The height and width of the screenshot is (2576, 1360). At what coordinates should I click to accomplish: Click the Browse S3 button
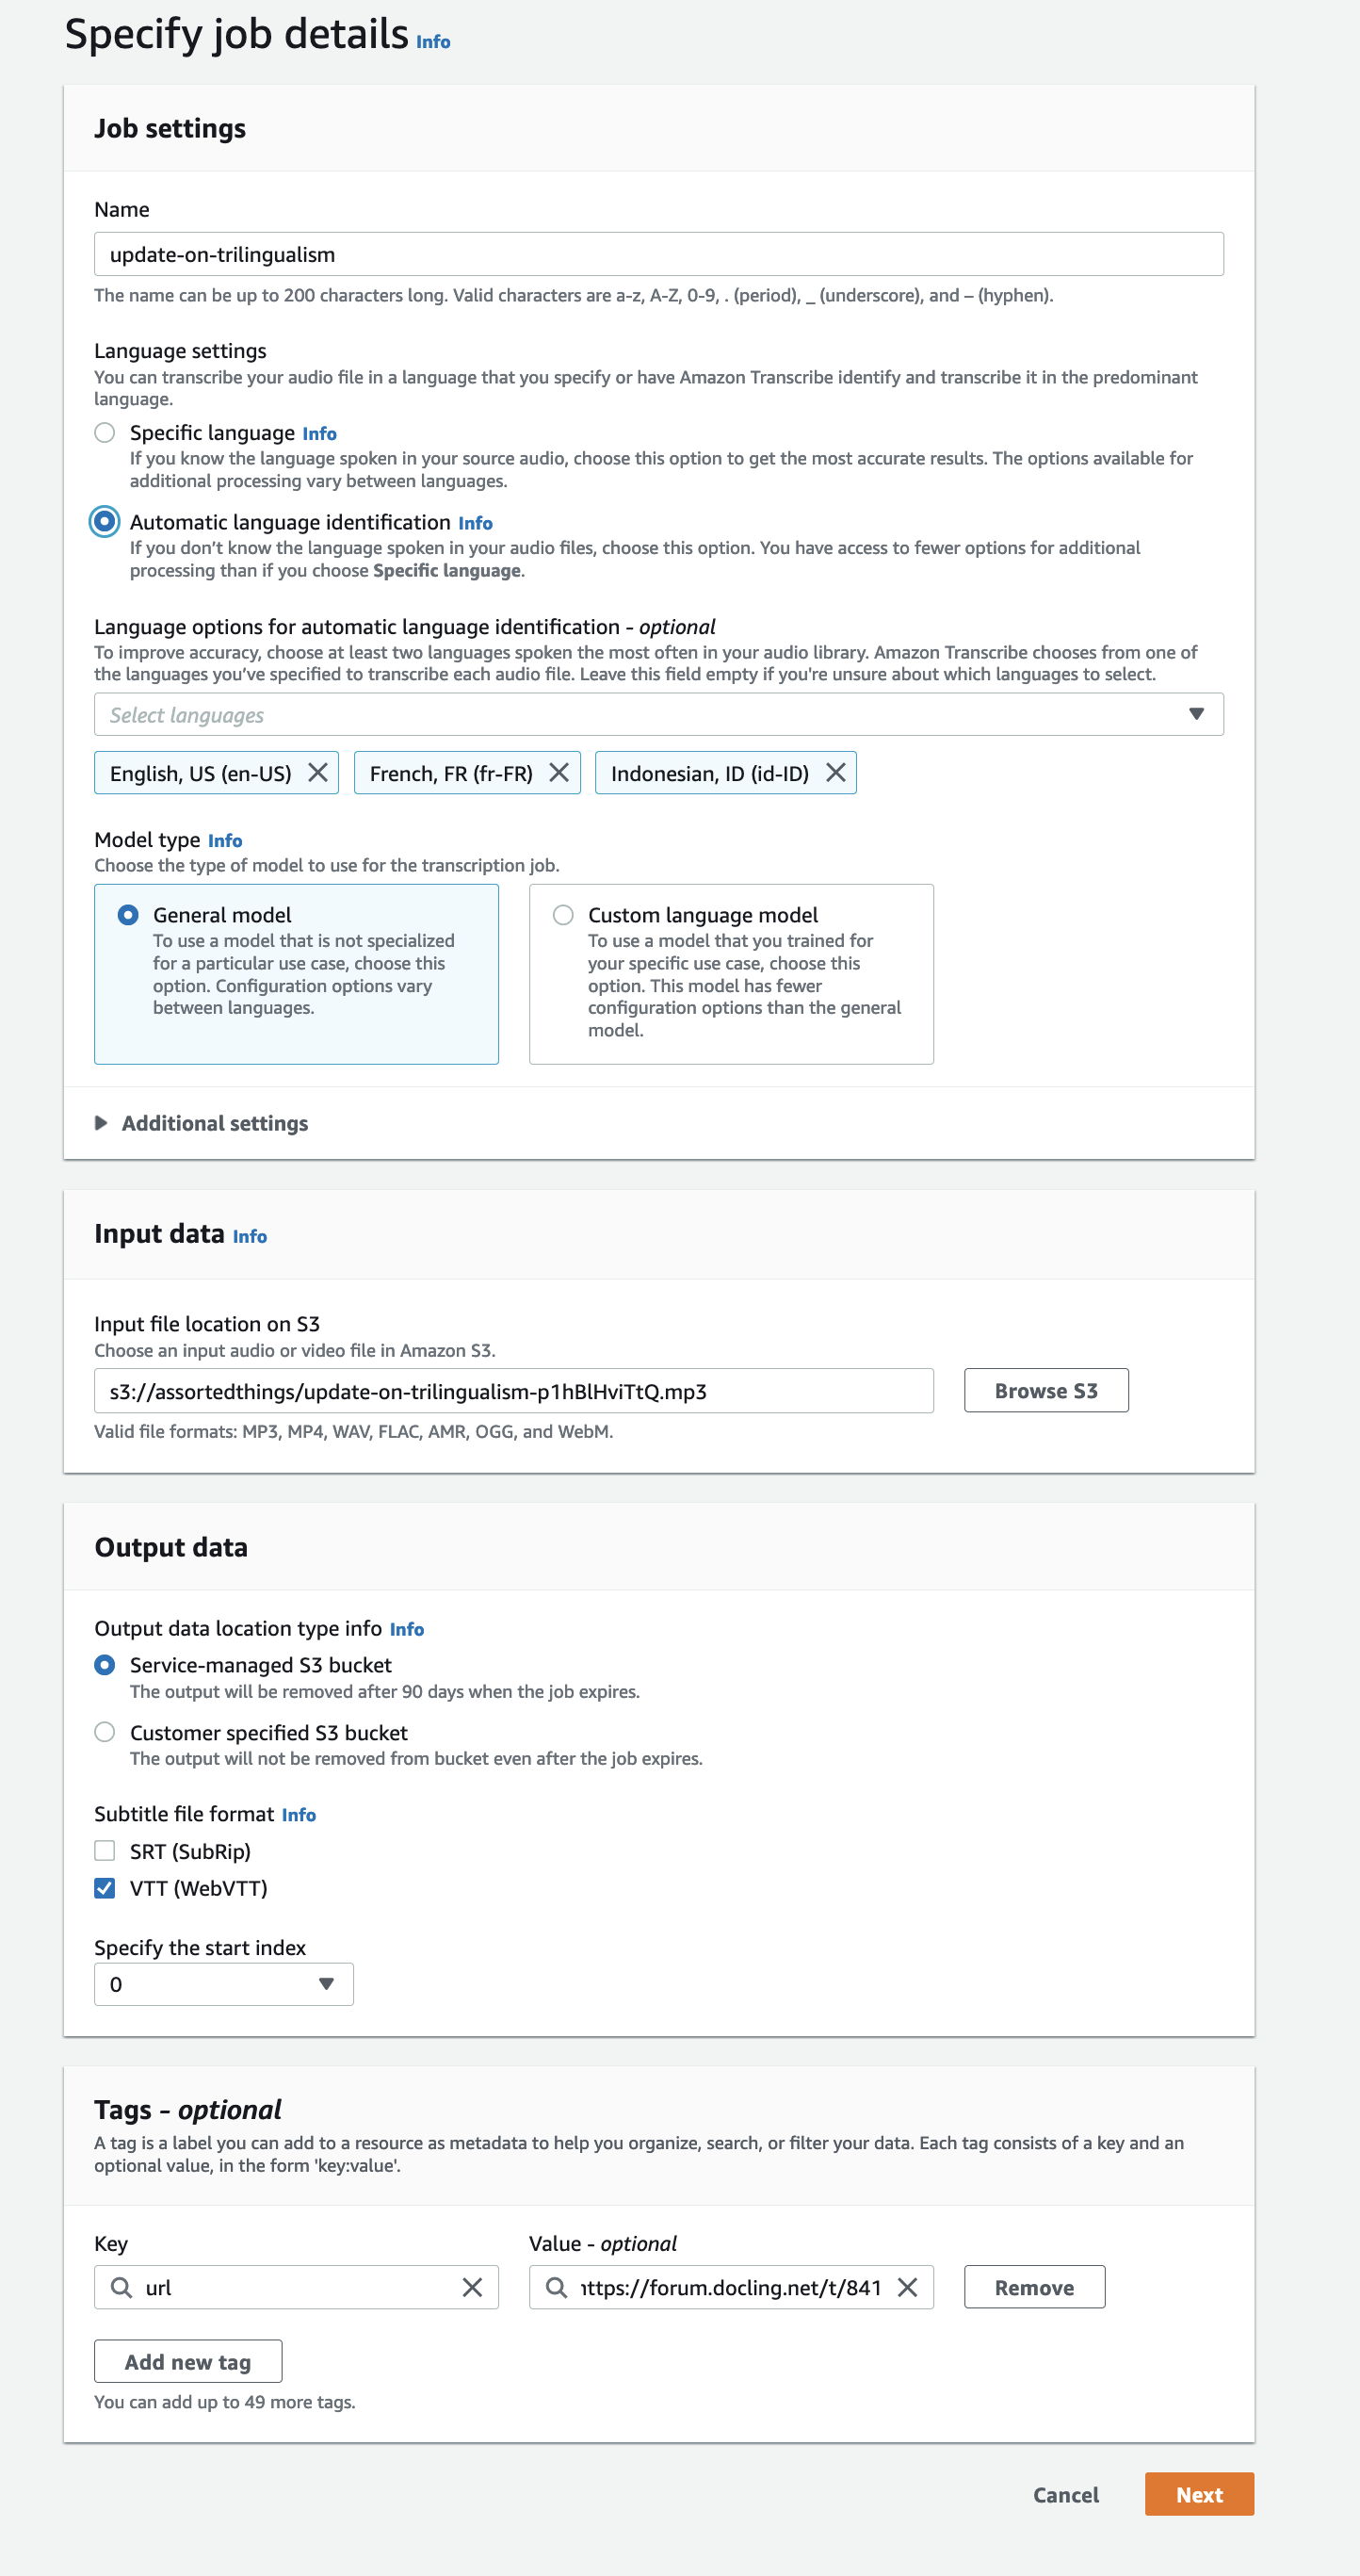click(x=1046, y=1389)
